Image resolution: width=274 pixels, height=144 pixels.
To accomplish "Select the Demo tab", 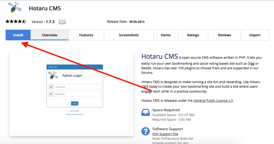I will click(x=166, y=35).
